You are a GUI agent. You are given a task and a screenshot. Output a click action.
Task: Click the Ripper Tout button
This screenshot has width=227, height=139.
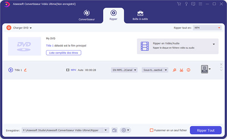tap(205, 130)
